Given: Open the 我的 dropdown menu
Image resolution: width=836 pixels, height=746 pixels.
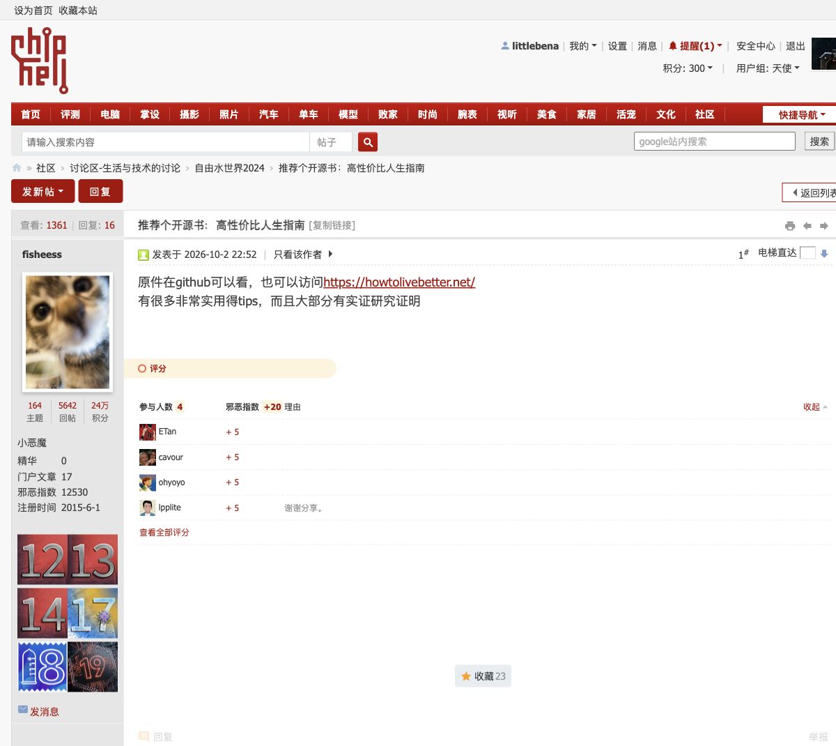Looking at the screenshot, I should point(582,46).
